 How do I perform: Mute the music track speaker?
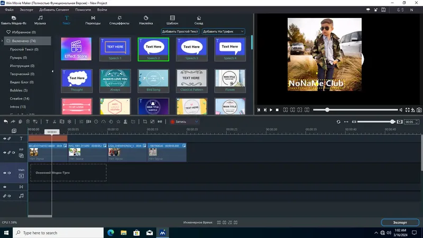point(9,196)
